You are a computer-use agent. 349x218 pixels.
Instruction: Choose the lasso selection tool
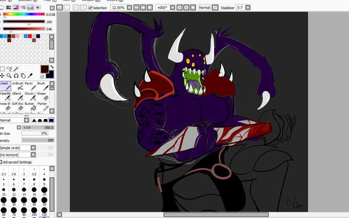point(9,69)
